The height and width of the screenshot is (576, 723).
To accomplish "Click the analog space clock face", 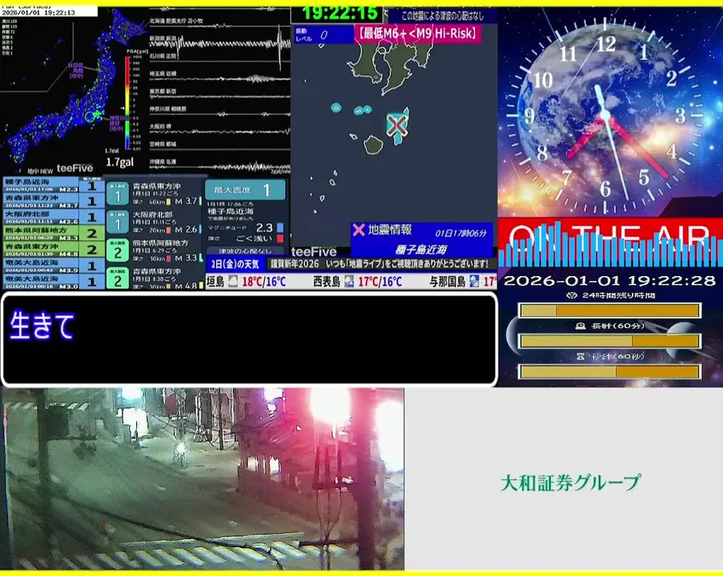I will tap(605, 115).
